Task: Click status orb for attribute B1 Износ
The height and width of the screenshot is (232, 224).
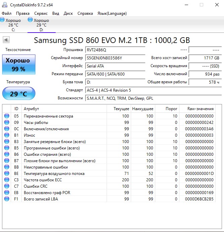Action: click(x=7, y=135)
